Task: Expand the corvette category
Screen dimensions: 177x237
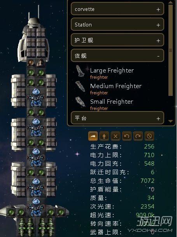Action: pos(158,9)
